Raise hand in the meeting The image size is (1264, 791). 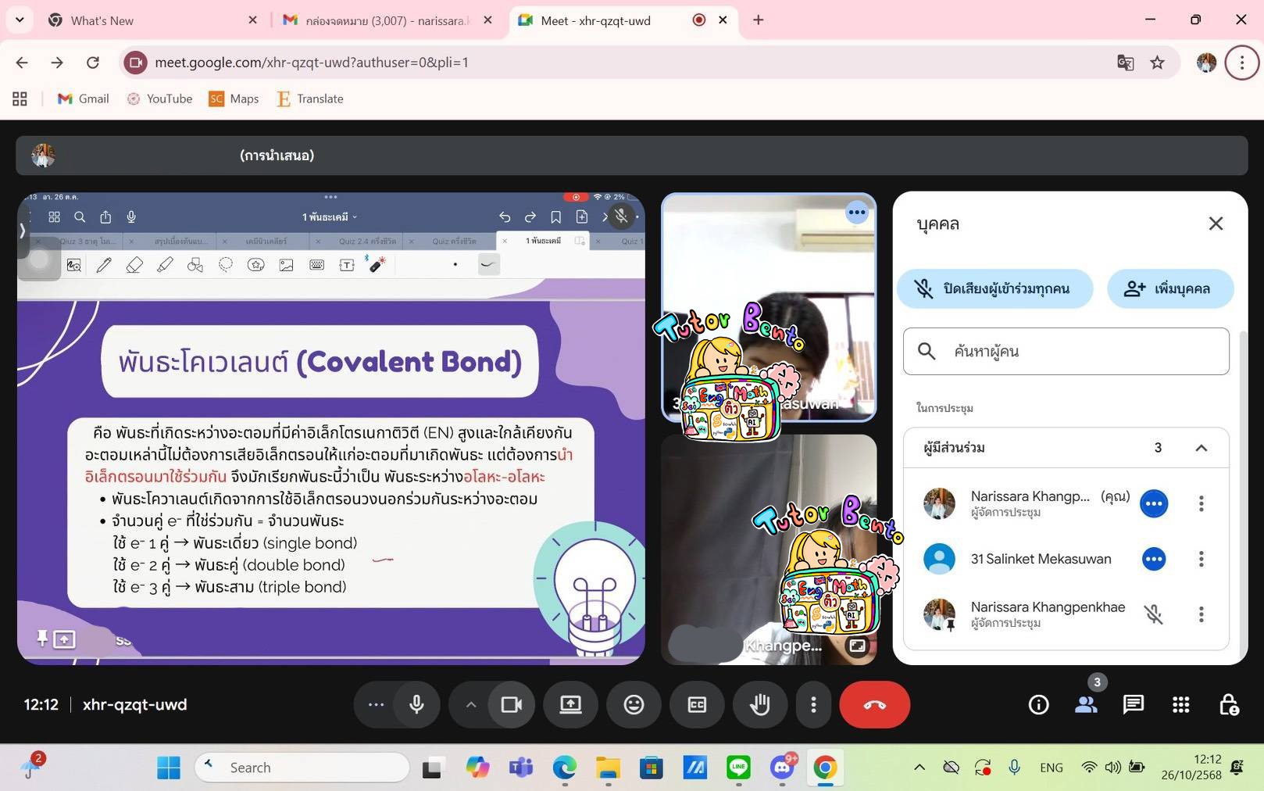(x=759, y=705)
